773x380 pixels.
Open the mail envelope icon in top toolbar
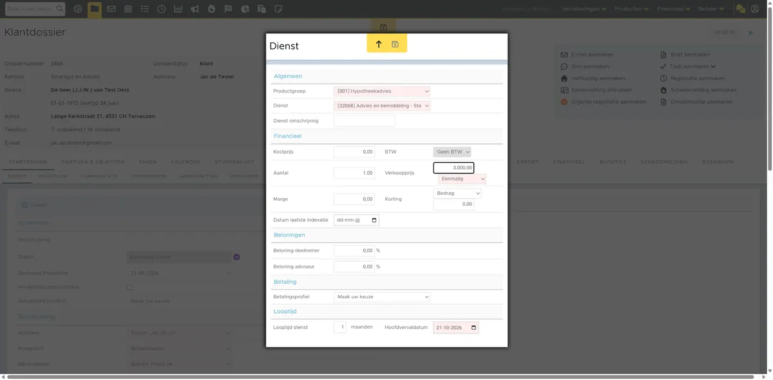pos(111,9)
